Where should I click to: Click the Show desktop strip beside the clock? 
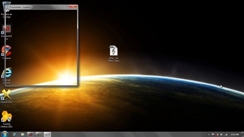click(242, 134)
